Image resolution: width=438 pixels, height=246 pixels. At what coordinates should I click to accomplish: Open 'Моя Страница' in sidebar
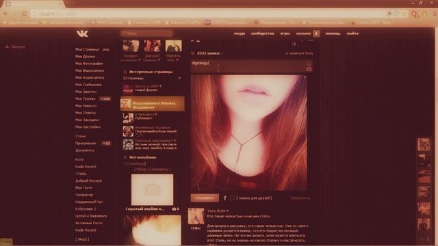tap(87, 49)
